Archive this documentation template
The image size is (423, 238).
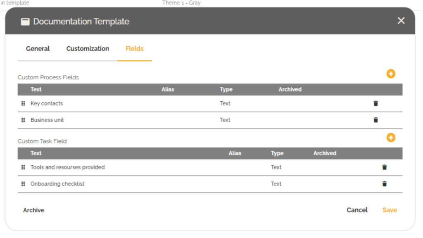click(33, 210)
